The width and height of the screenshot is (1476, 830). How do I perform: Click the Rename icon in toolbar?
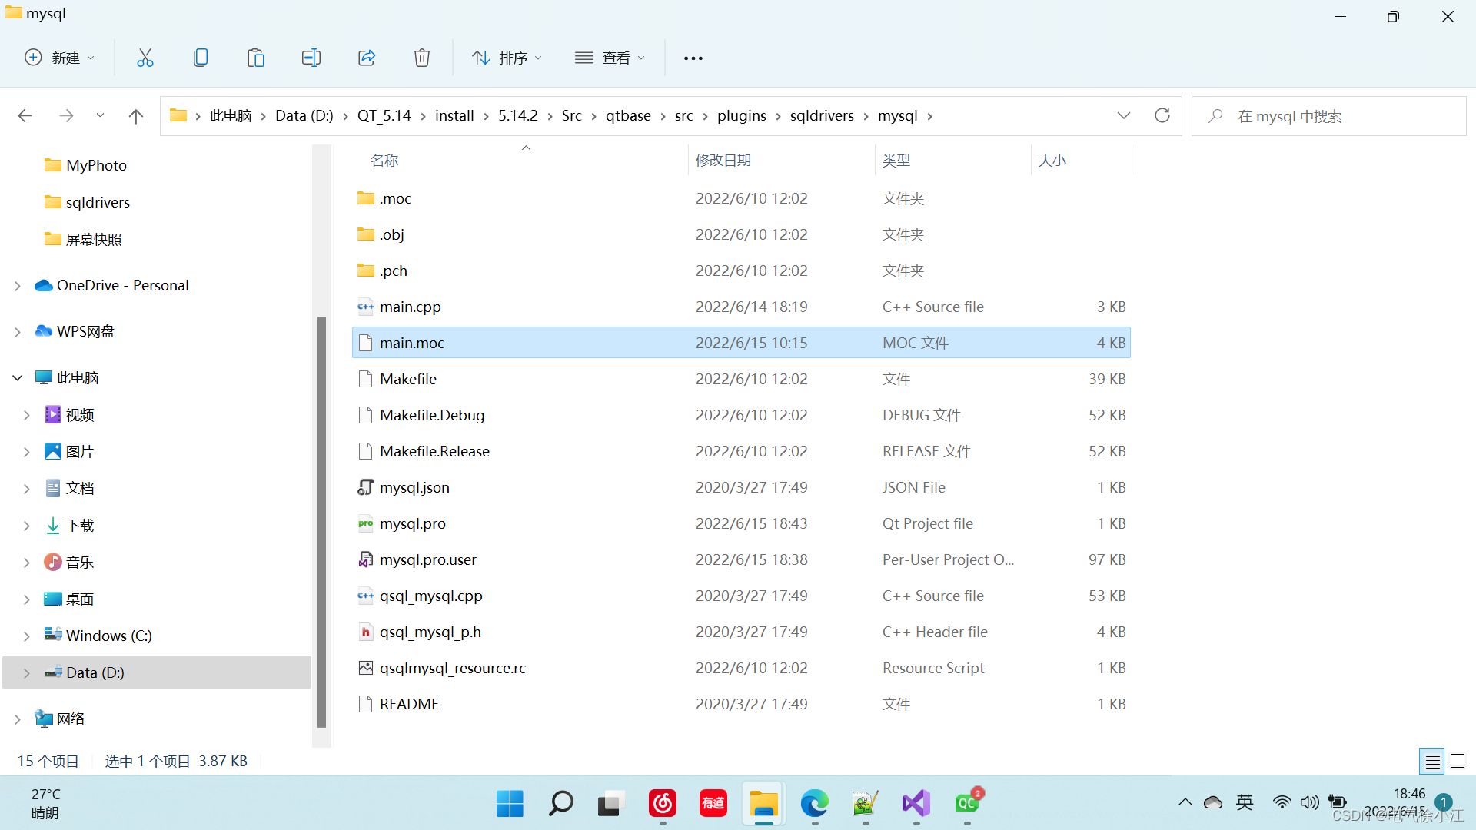(311, 58)
